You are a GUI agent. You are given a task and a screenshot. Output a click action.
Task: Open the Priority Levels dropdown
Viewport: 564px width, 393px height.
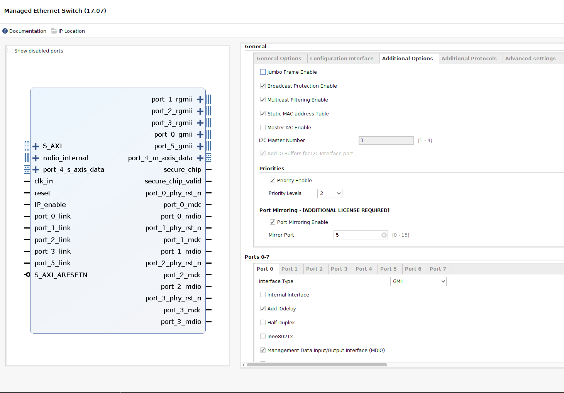click(330, 193)
